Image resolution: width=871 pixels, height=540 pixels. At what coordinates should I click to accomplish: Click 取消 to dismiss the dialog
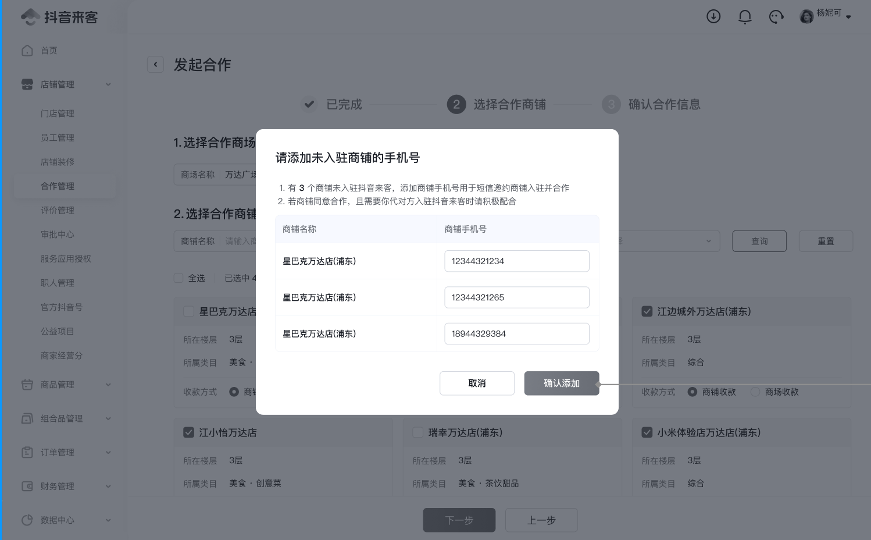(477, 383)
